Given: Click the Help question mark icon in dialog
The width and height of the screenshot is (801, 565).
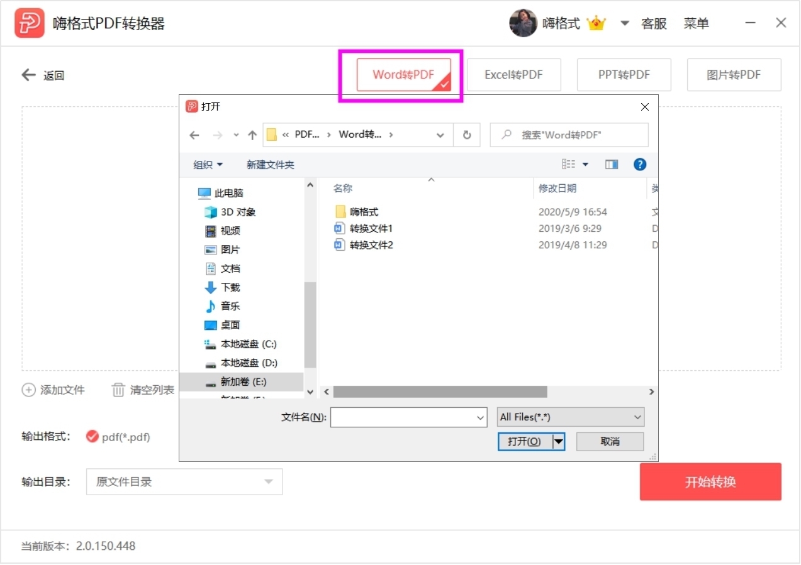Looking at the screenshot, I should pos(639,164).
